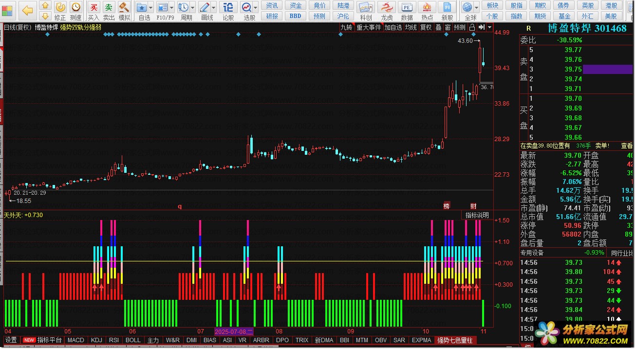
Task: Click the 指标说明 indicator description button
Action: pyautogui.click(x=477, y=215)
